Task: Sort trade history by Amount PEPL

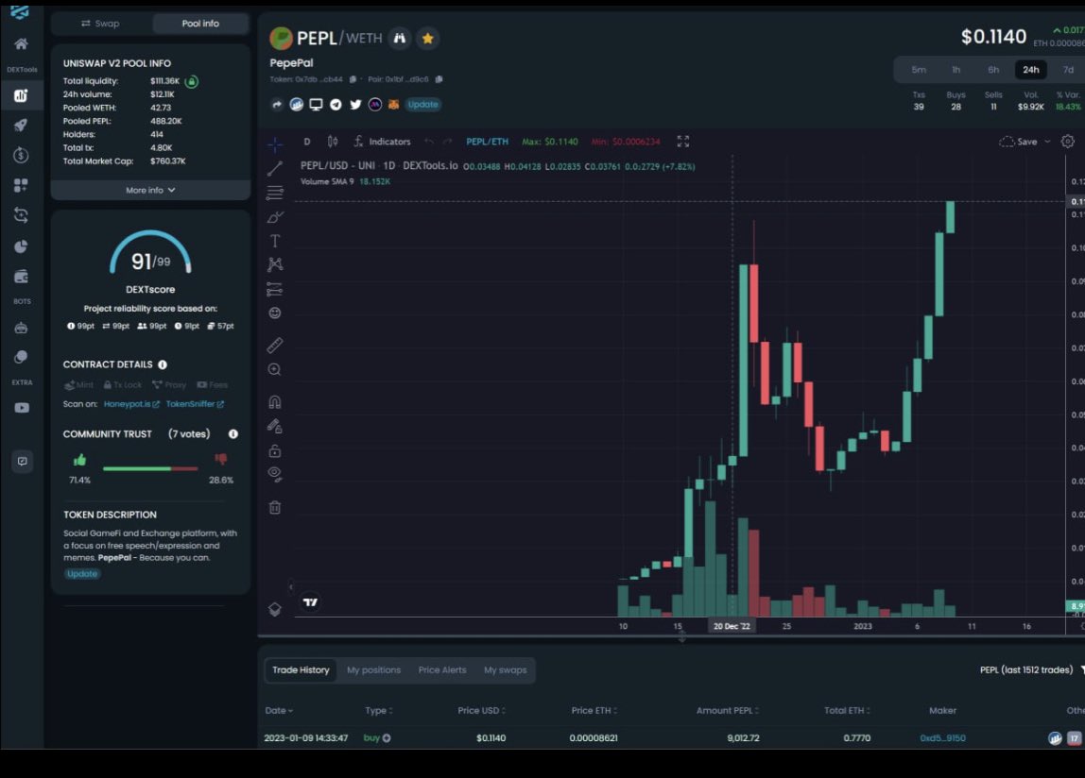Action: coord(728,711)
